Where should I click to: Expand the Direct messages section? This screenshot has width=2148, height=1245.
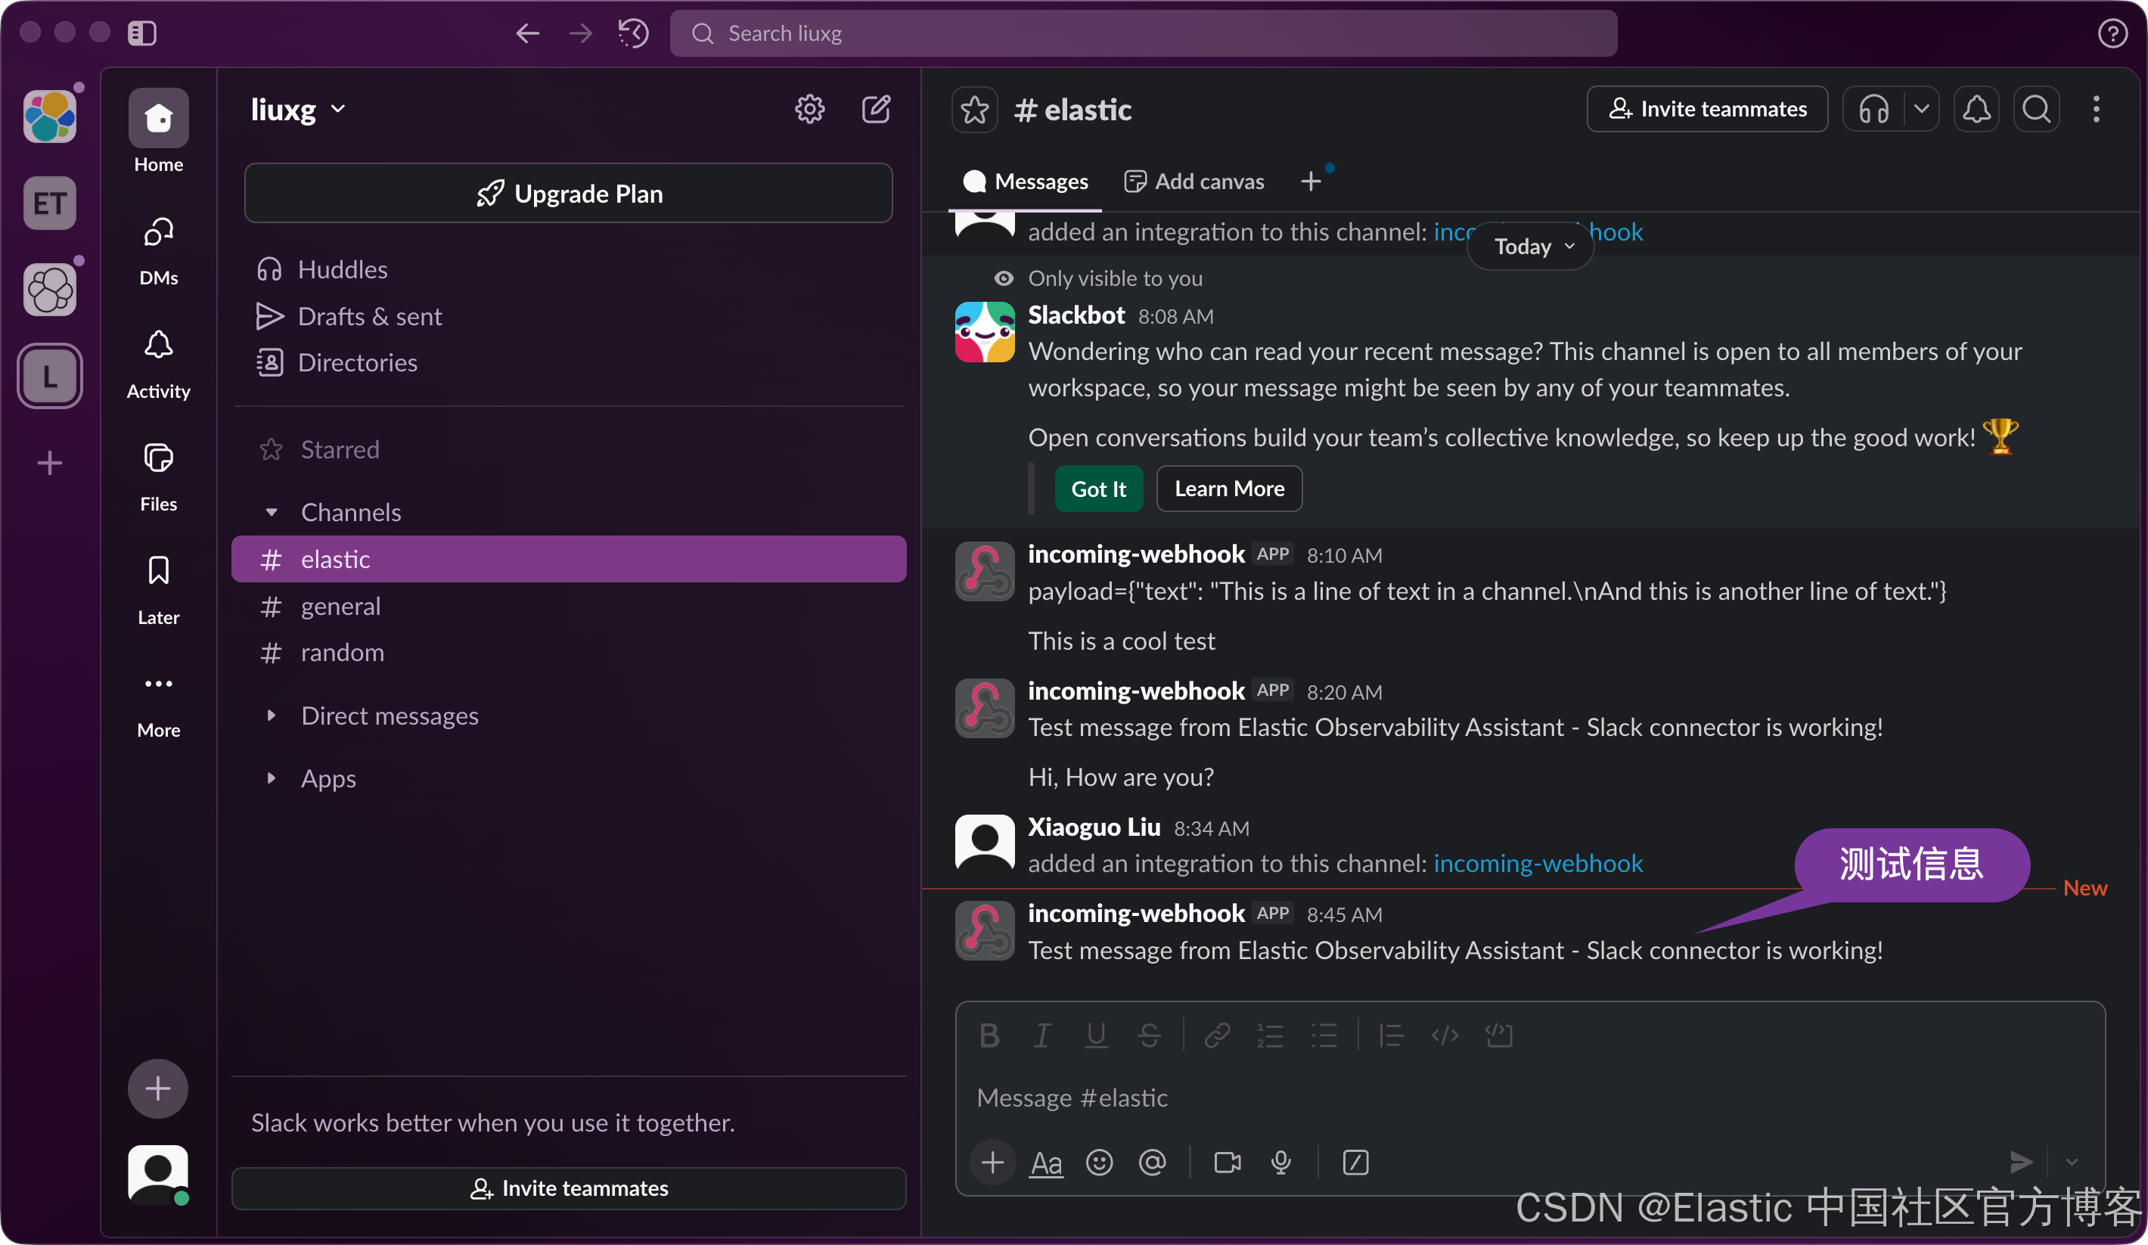(271, 716)
